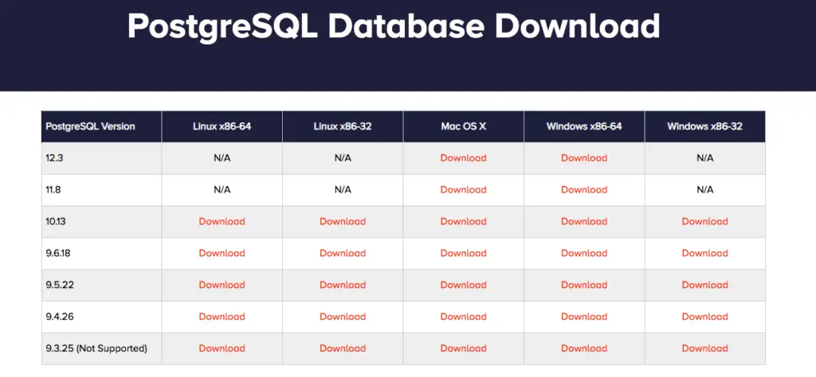This screenshot has height=377, width=816.
Task: Download PostgreSQL 10.13 for Mac OS X
Action: (463, 221)
